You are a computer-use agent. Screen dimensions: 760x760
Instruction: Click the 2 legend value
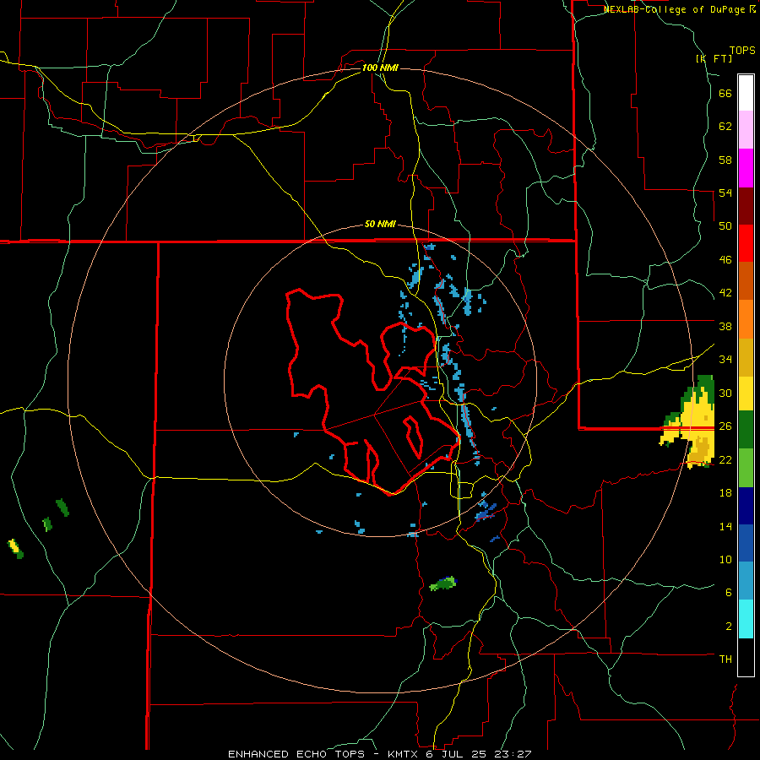click(729, 626)
